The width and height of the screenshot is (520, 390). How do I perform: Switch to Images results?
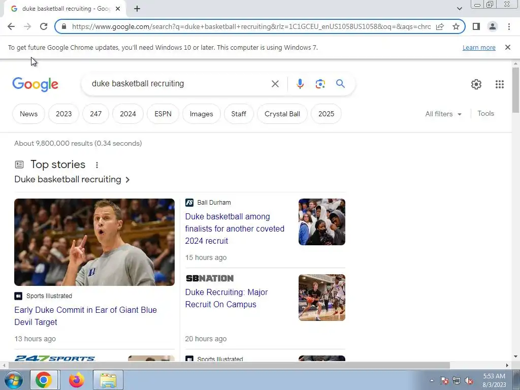tap(201, 114)
